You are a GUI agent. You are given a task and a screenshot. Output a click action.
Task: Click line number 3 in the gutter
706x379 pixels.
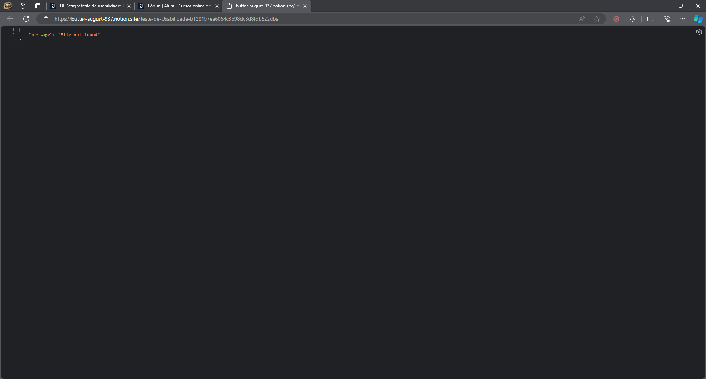pyautogui.click(x=13, y=39)
